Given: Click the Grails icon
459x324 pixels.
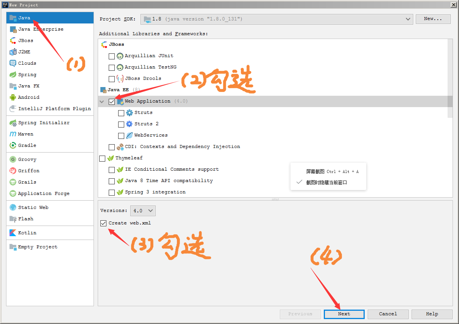Looking at the screenshot, I should [13, 182].
